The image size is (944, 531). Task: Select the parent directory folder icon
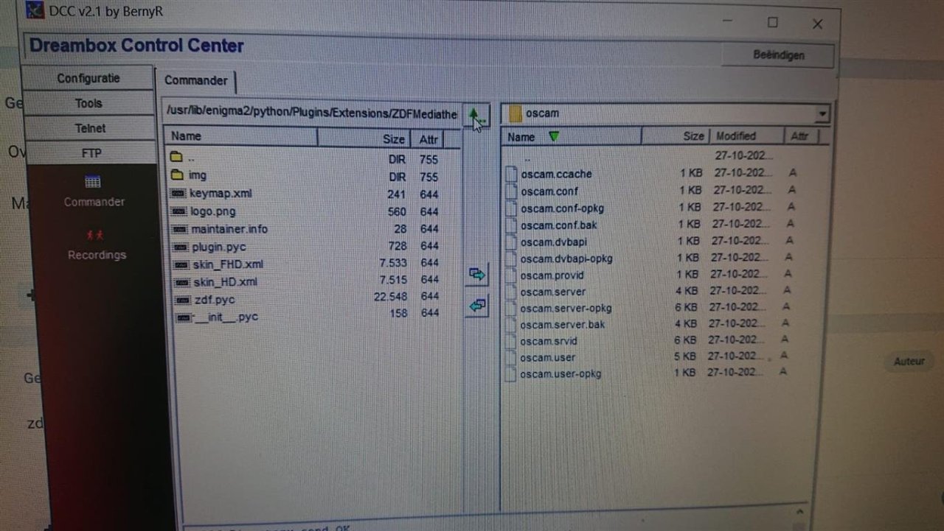tap(176, 158)
